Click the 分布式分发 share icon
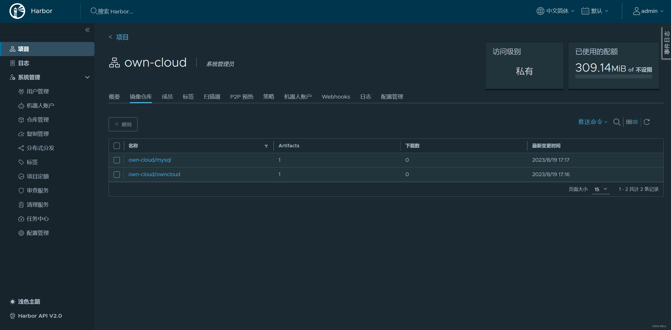Screen dimensions: 671x330 coord(21,148)
